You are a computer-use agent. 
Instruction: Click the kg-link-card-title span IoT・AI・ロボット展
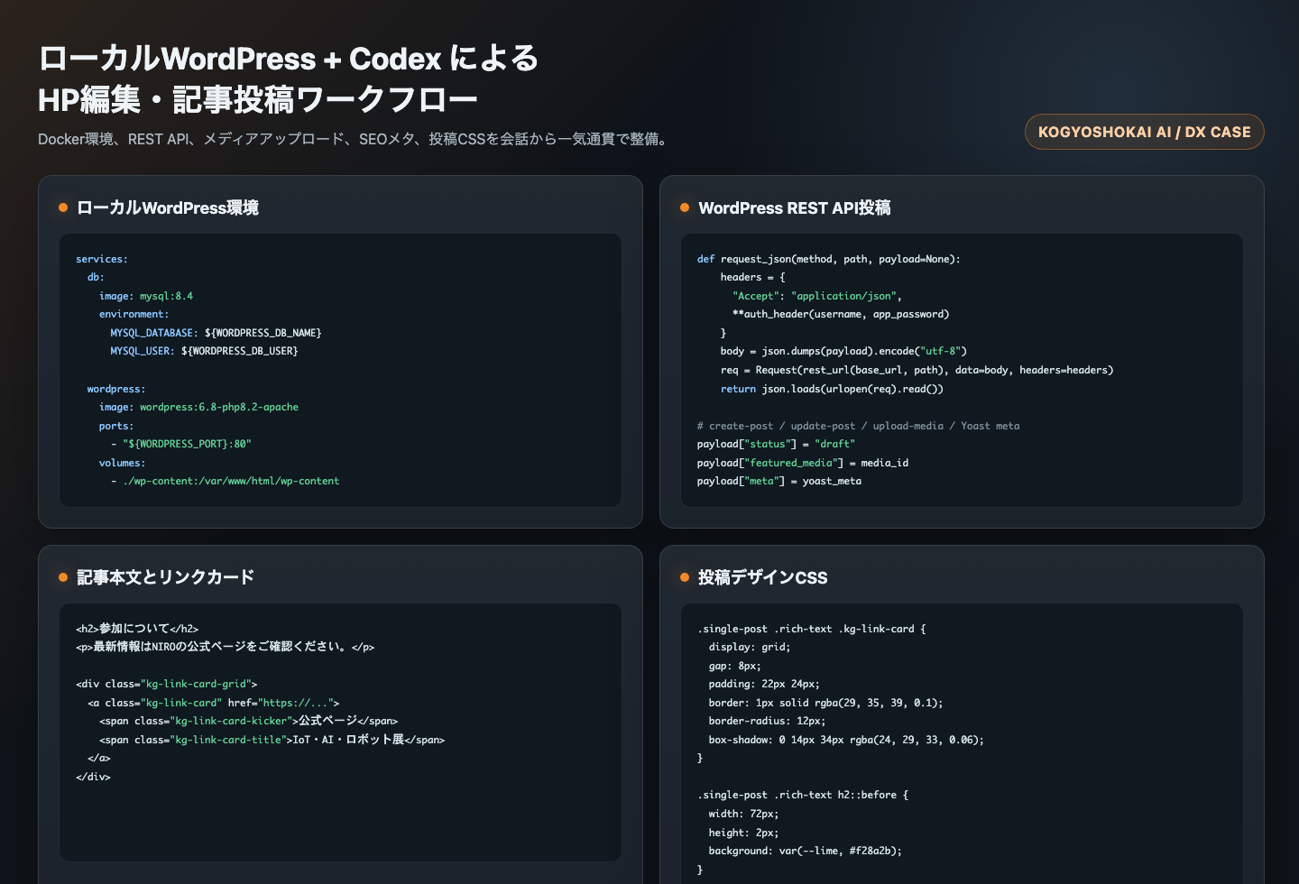click(272, 740)
